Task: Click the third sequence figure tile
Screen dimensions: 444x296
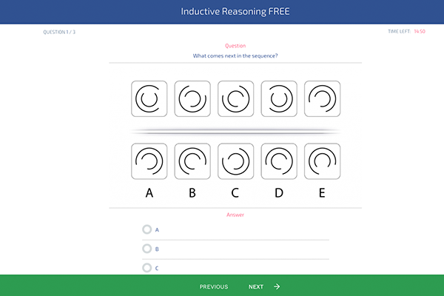Action: [236, 98]
